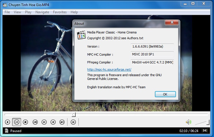This screenshot has width=214, height=137.
Task: Click the seek bar thumb
Action: pyautogui.click(x=74, y=115)
